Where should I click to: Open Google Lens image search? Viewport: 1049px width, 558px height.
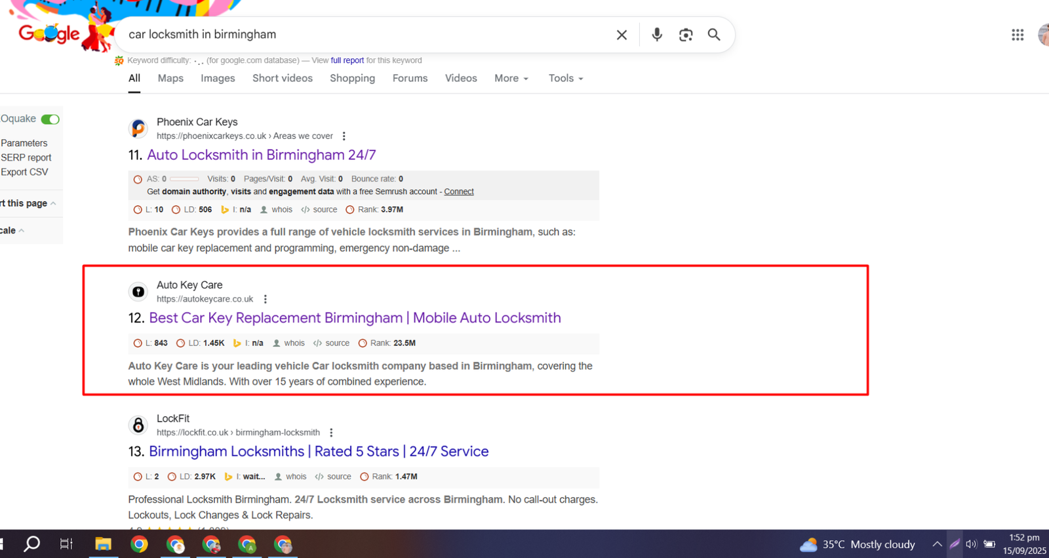point(686,35)
